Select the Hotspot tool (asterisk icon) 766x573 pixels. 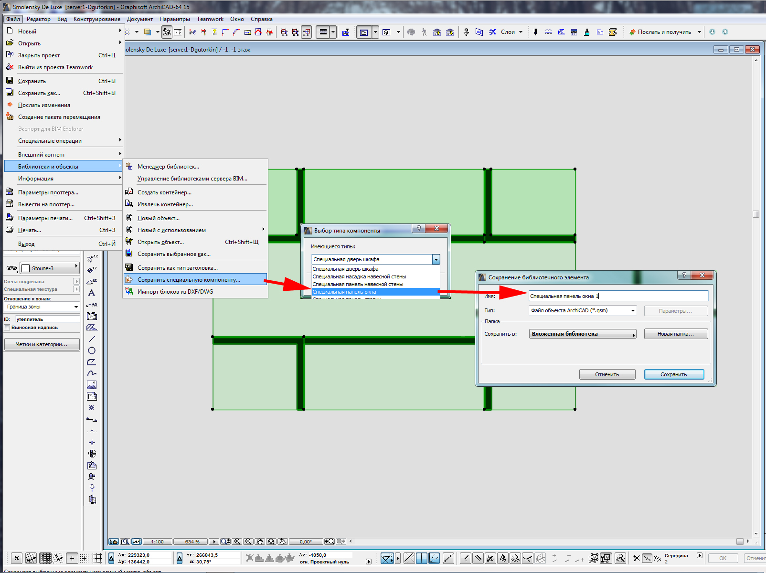(92, 408)
